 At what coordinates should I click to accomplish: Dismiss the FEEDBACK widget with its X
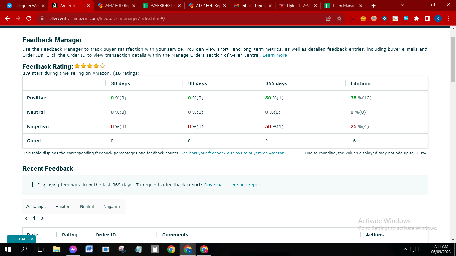(x=32, y=239)
